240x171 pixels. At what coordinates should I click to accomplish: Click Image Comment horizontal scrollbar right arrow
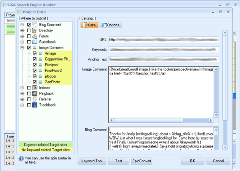(211, 120)
